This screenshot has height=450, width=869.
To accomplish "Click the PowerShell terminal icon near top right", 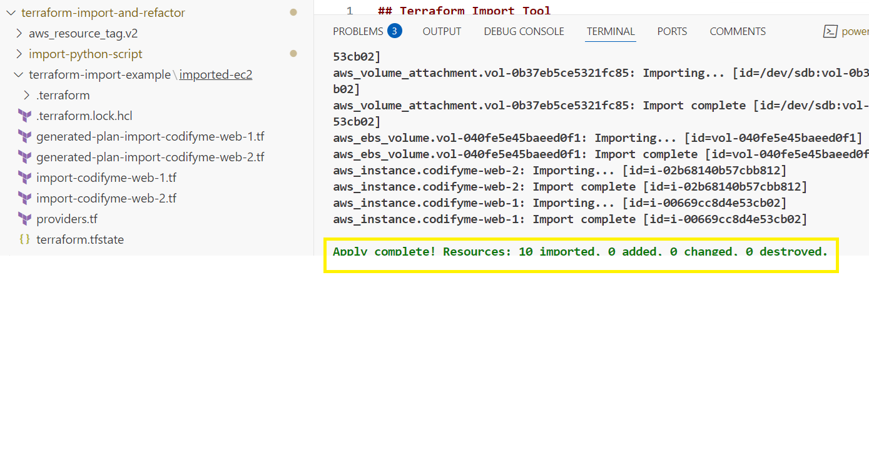I will (x=830, y=31).
